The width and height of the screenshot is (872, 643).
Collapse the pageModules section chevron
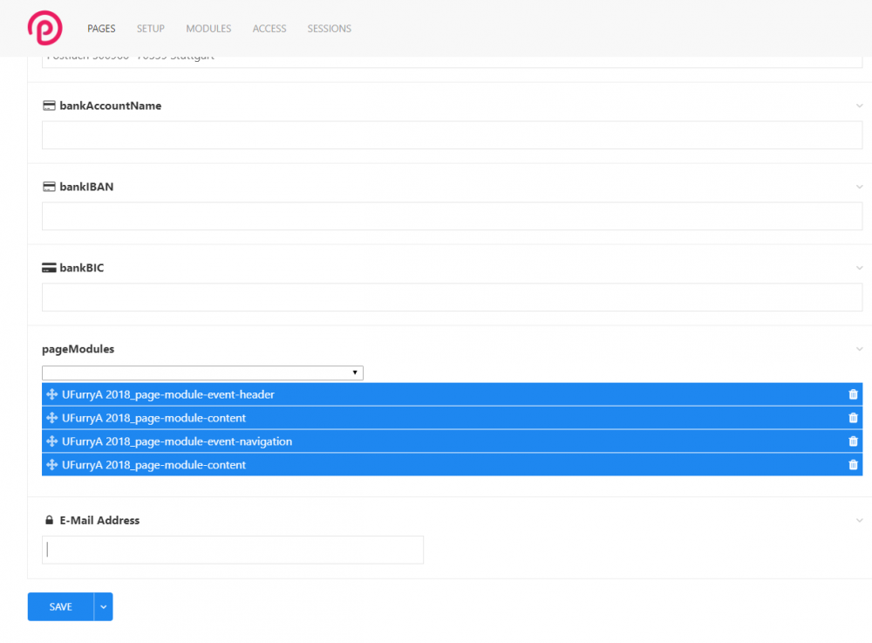pyautogui.click(x=860, y=349)
